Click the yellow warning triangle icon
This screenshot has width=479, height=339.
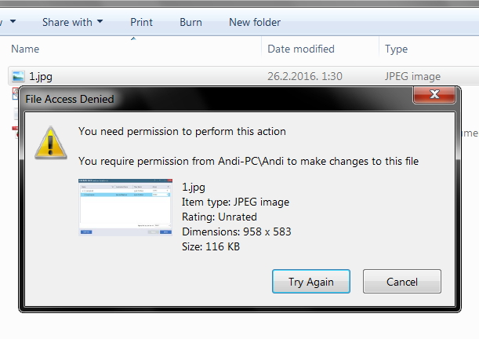tap(51, 143)
